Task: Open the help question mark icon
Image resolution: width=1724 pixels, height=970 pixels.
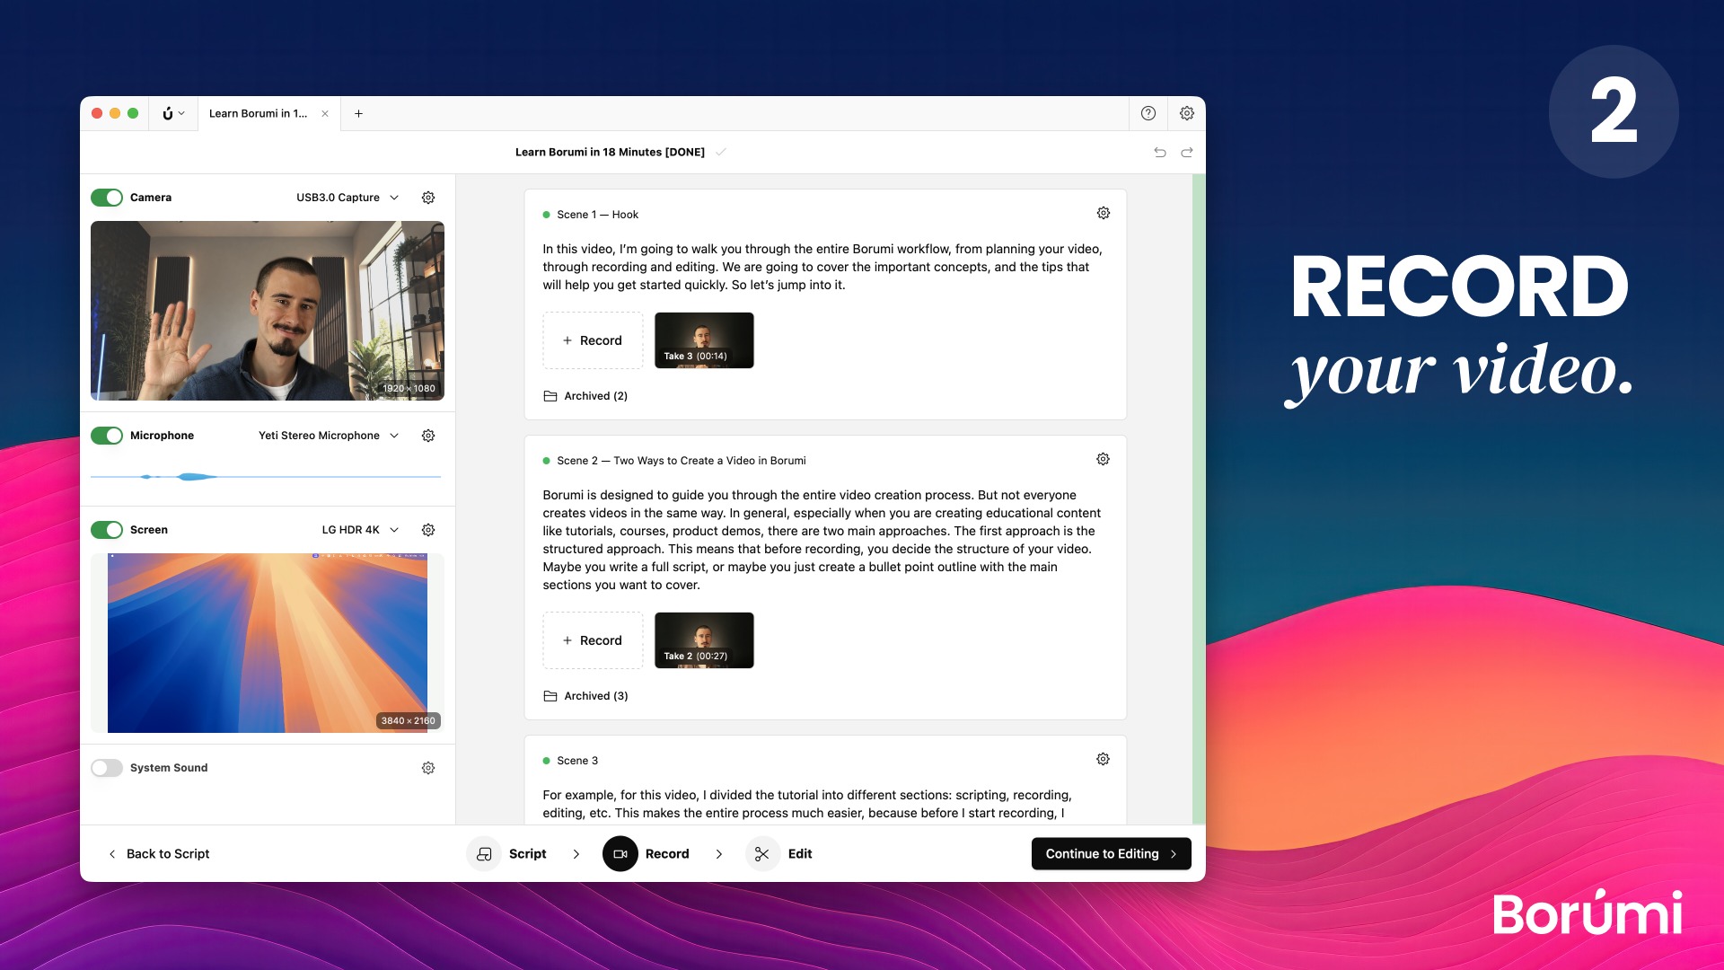Action: pyautogui.click(x=1148, y=113)
